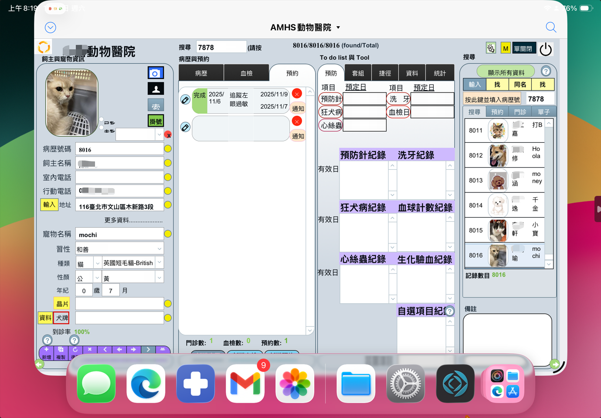The image size is (601, 418).
Task: Click the green 掛號 registration button
Action: pos(156,121)
